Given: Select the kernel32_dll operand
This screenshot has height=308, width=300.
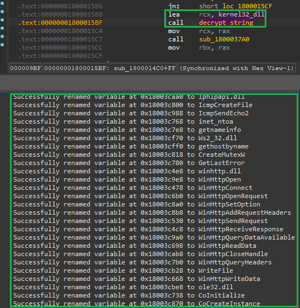Looking at the screenshot, I should tap(242, 14).
